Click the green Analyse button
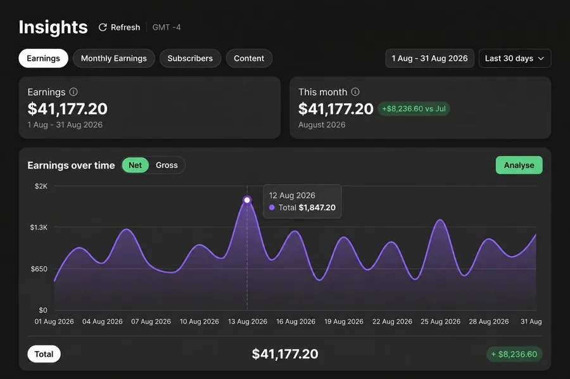The image size is (570, 379). [x=519, y=165]
